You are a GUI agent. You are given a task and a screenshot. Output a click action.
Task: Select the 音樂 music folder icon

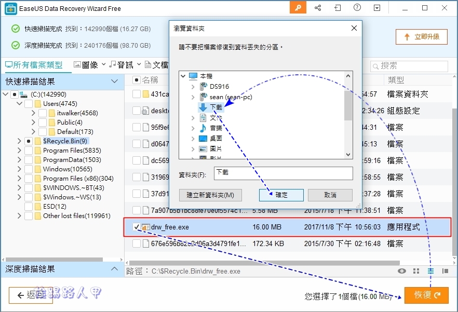(203, 128)
